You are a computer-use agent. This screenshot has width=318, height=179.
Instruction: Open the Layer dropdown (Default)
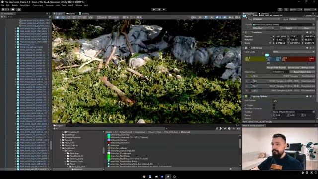pyautogui.click(x=302, y=19)
